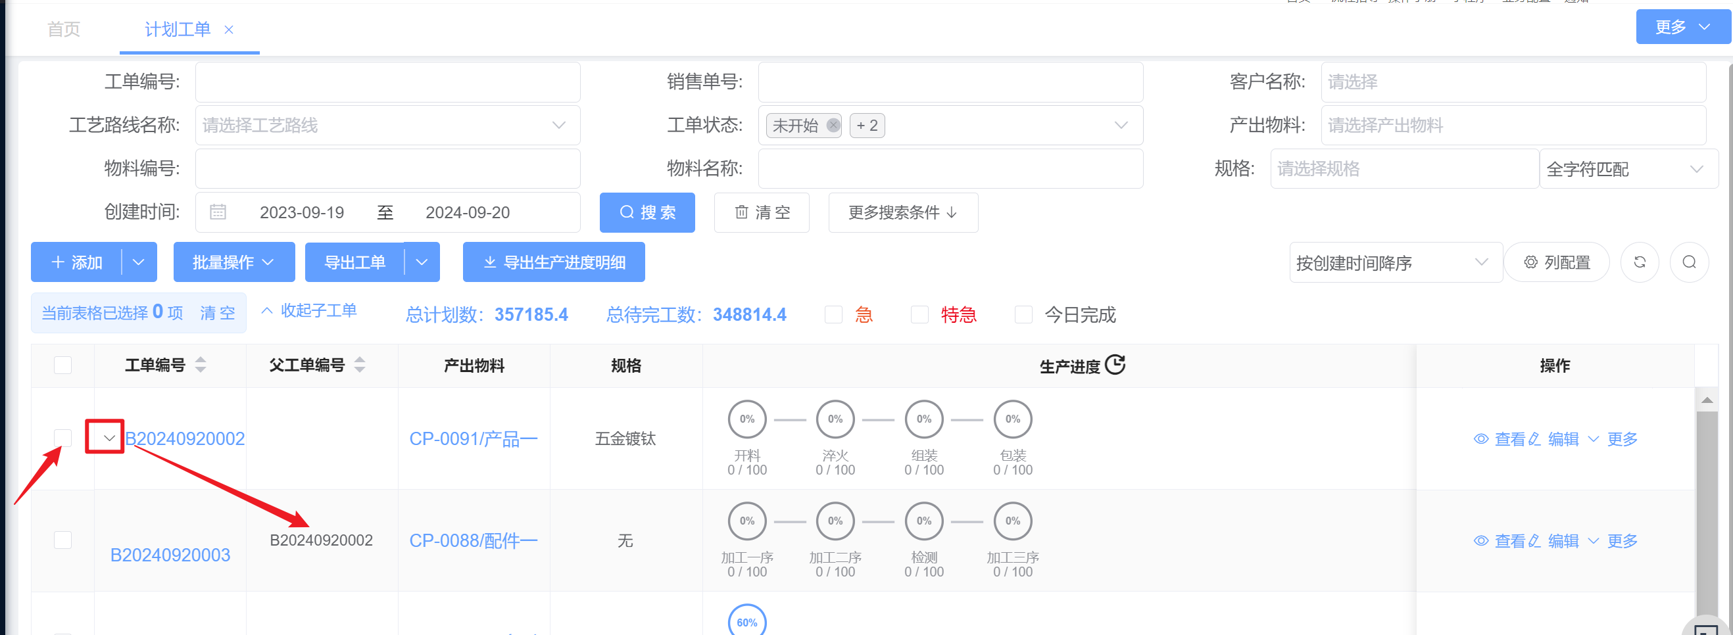Open material link CP-0088/配件一
This screenshot has width=1733, height=635.
tap(474, 541)
